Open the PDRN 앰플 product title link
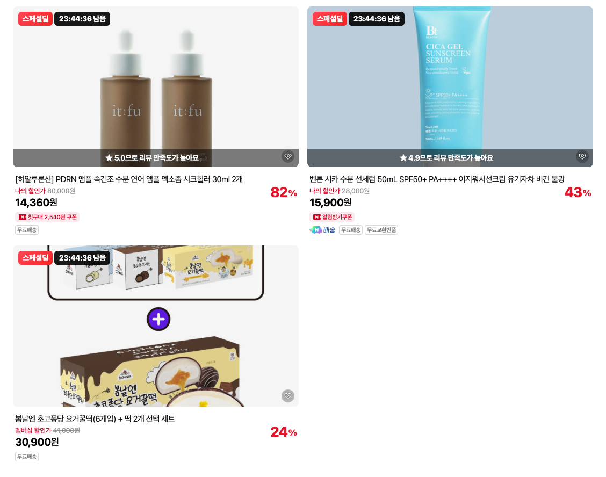 pyautogui.click(x=129, y=179)
